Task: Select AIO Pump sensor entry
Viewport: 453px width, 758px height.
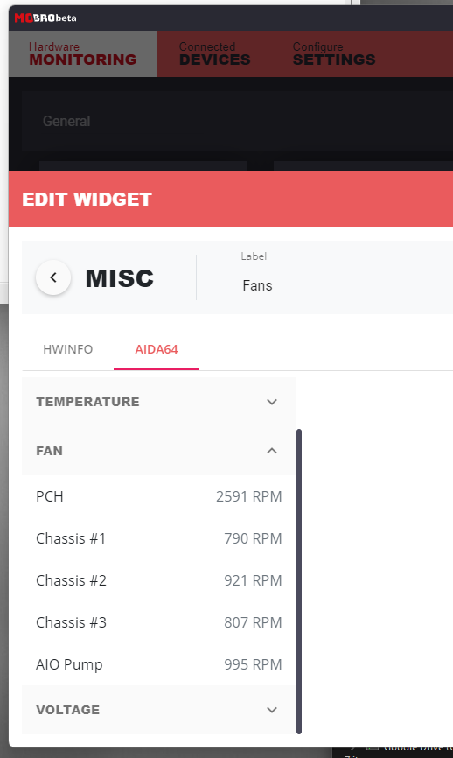Action: coord(159,664)
